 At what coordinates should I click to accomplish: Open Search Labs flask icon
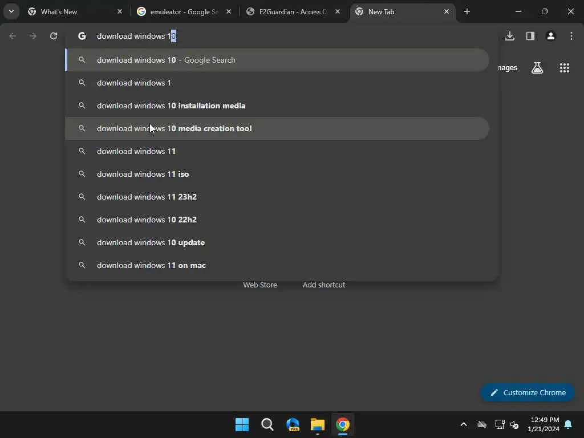click(x=537, y=68)
